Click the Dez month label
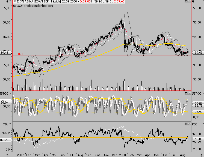The height and width of the screenshot is (157, 204). coord(114,155)
